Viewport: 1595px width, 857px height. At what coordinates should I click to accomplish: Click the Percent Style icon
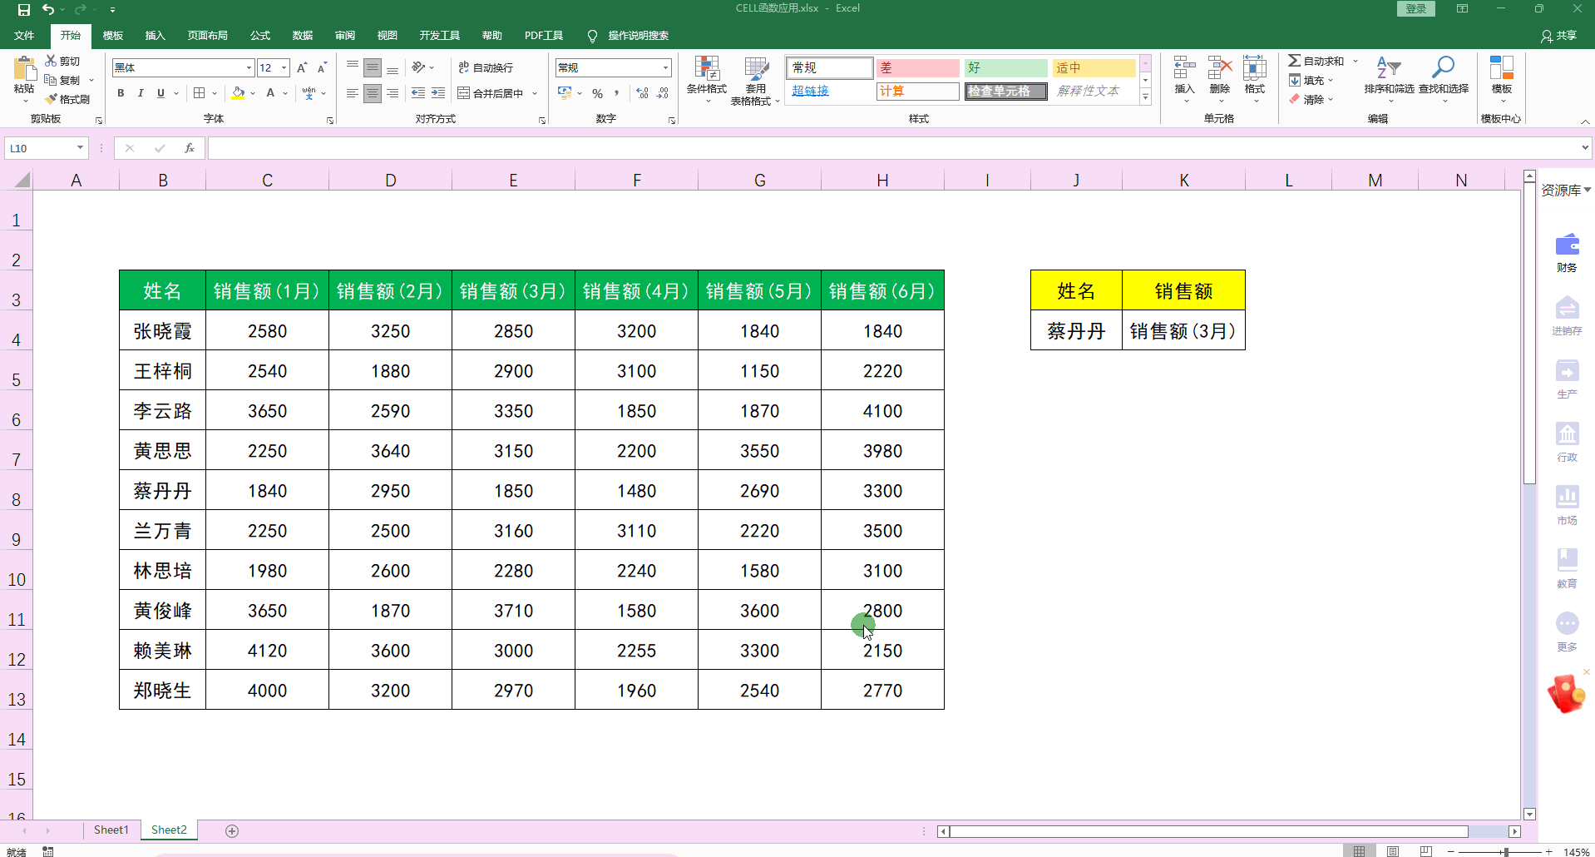click(x=597, y=93)
